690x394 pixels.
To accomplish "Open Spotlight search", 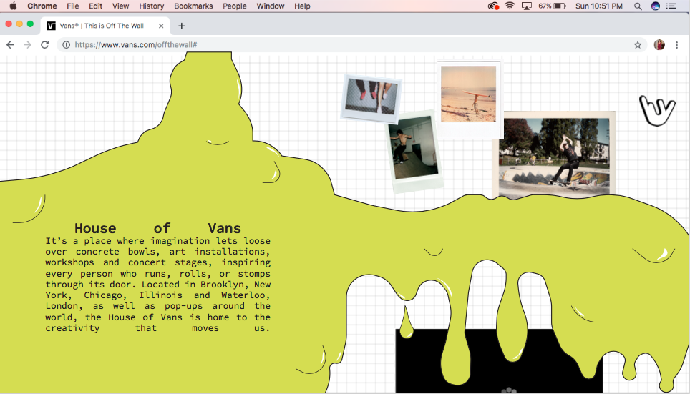I will pyautogui.click(x=638, y=6).
